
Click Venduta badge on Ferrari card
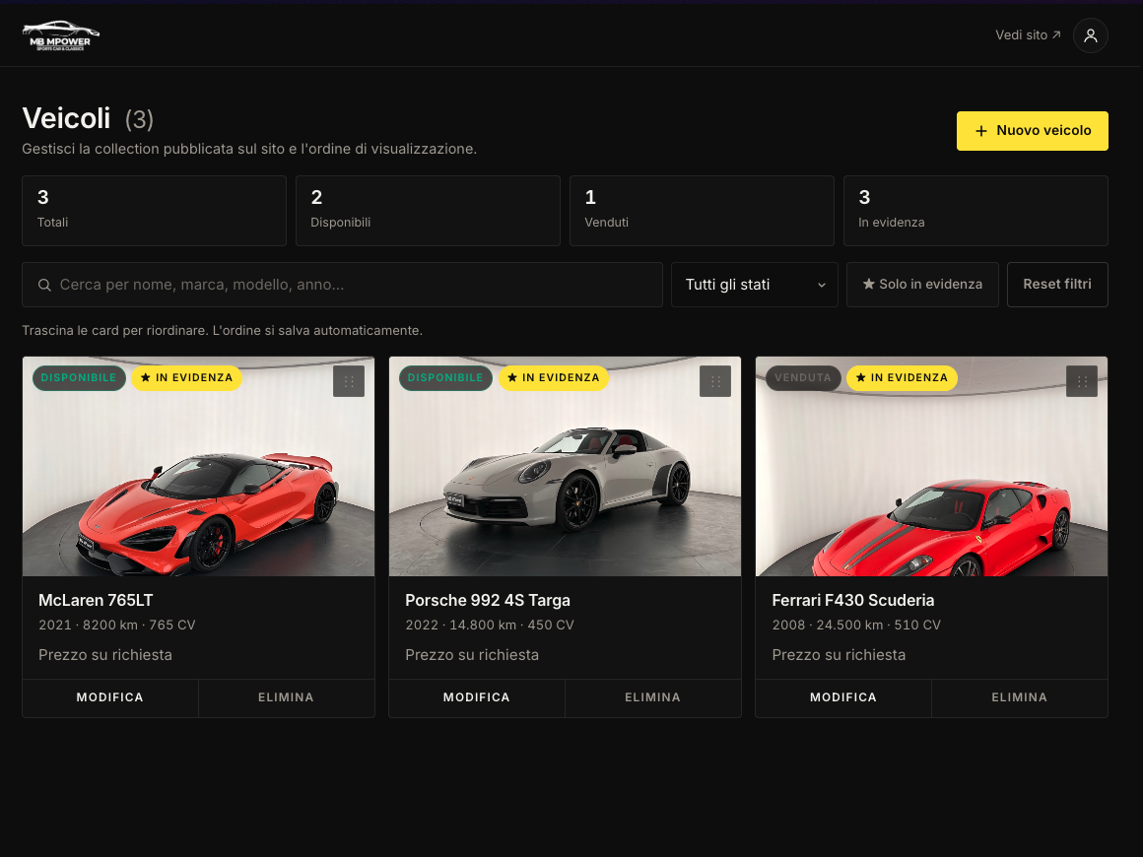(x=803, y=377)
